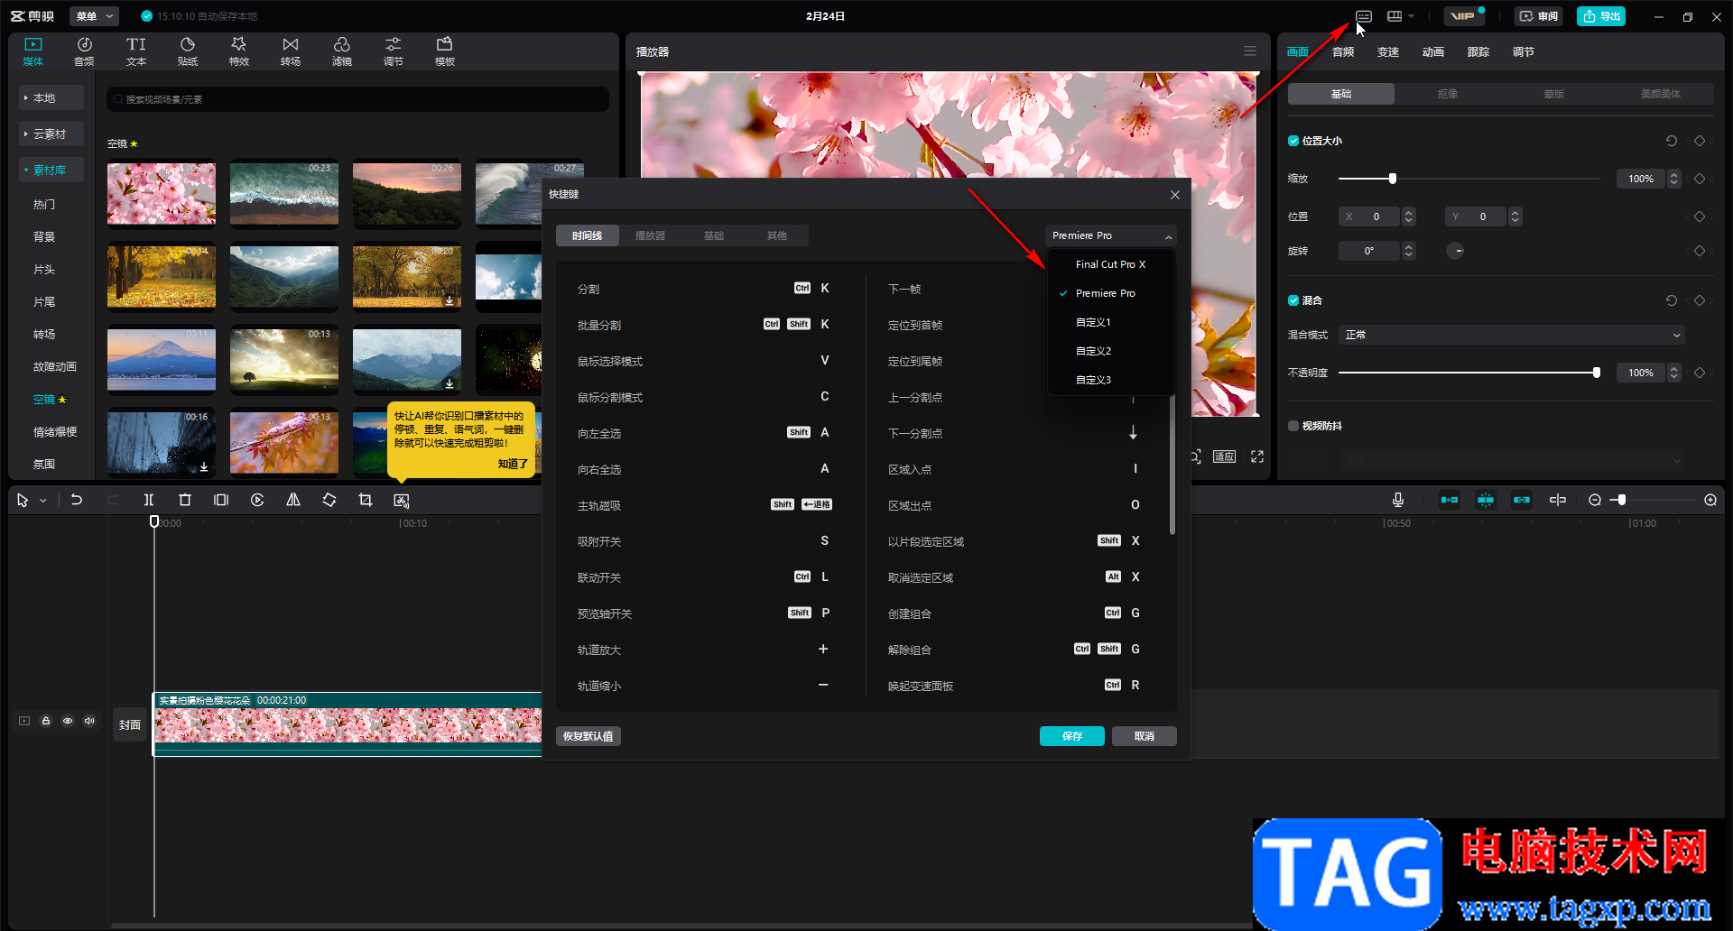Open the selection tool dropdown arrow
1733x931 pixels.
click(42, 500)
